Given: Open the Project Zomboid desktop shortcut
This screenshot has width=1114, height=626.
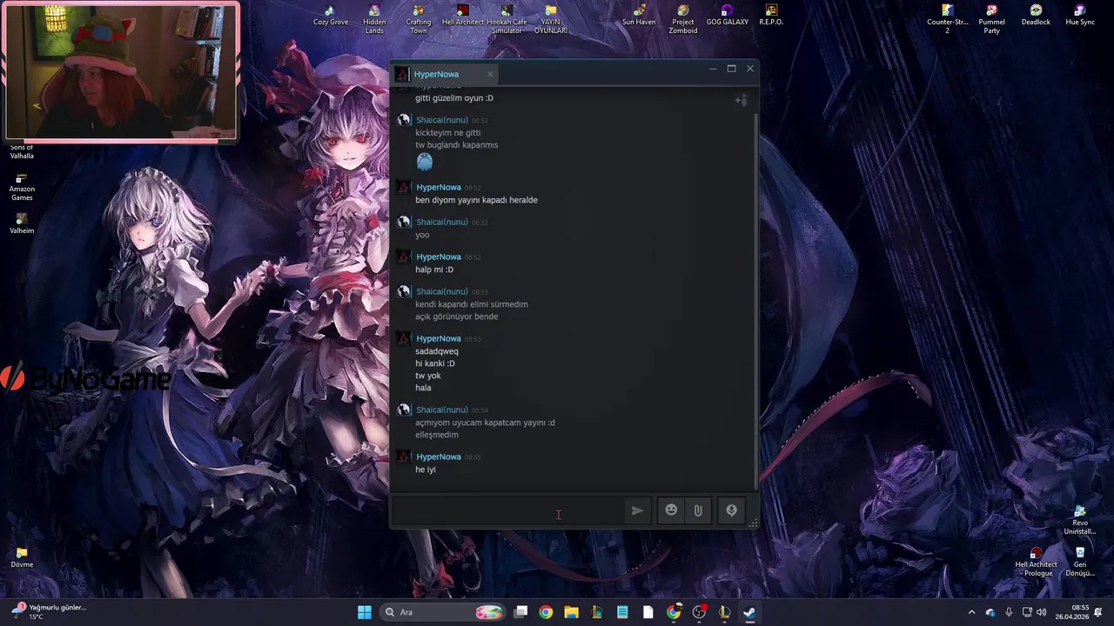Looking at the screenshot, I should tap(683, 19).
